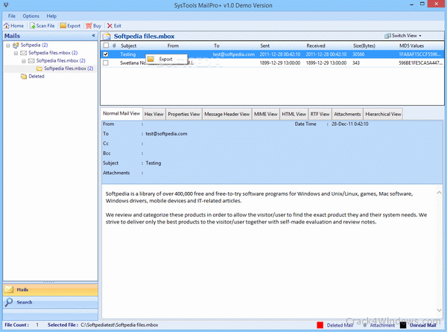
Task: Click the red Exit icon
Action: coord(110,25)
